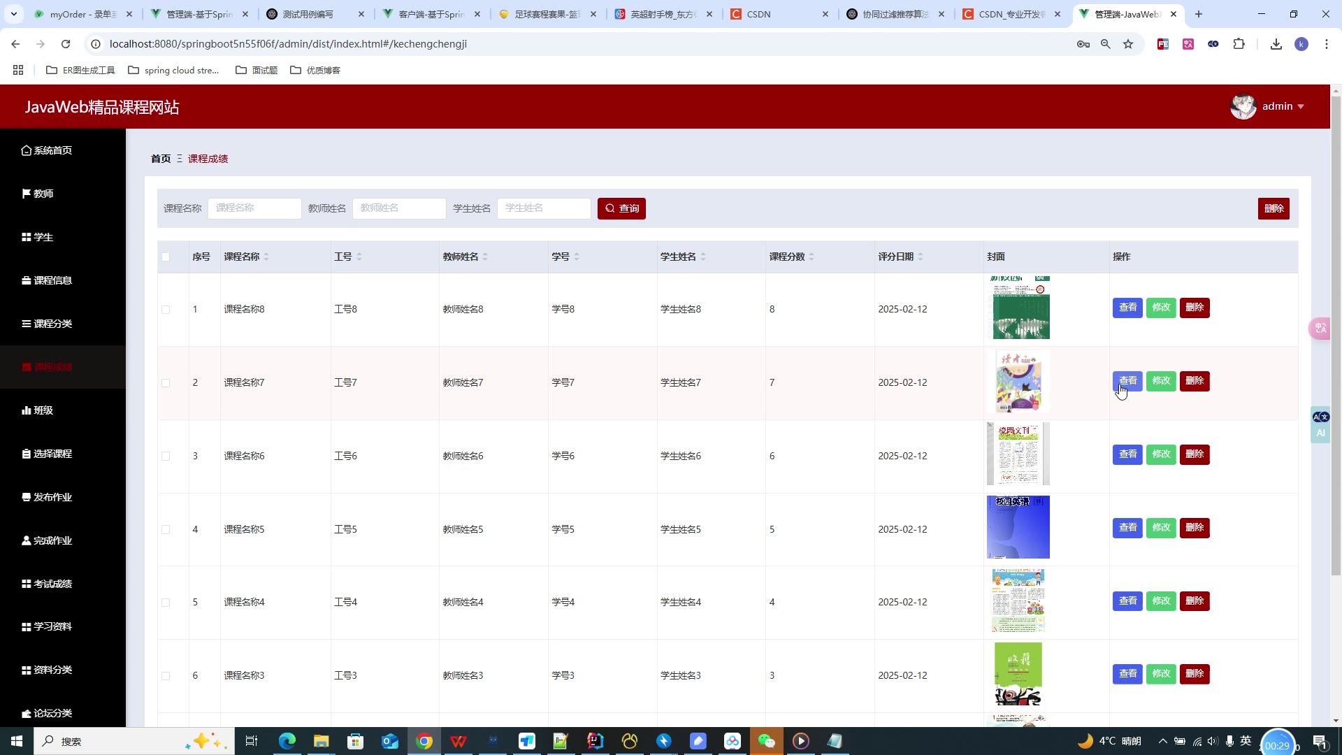Image resolution: width=1342 pixels, height=755 pixels.
Task: Bookmark this page with the star icon
Action: pyautogui.click(x=1128, y=44)
